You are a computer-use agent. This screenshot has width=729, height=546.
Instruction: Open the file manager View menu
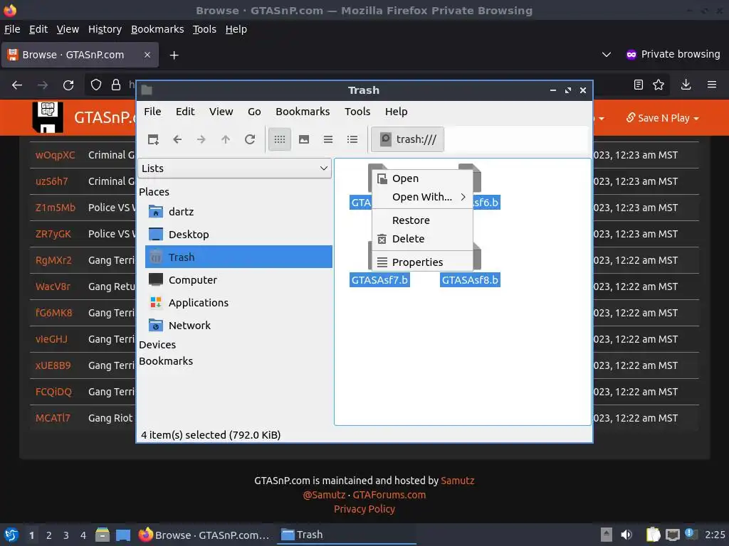[221, 112]
